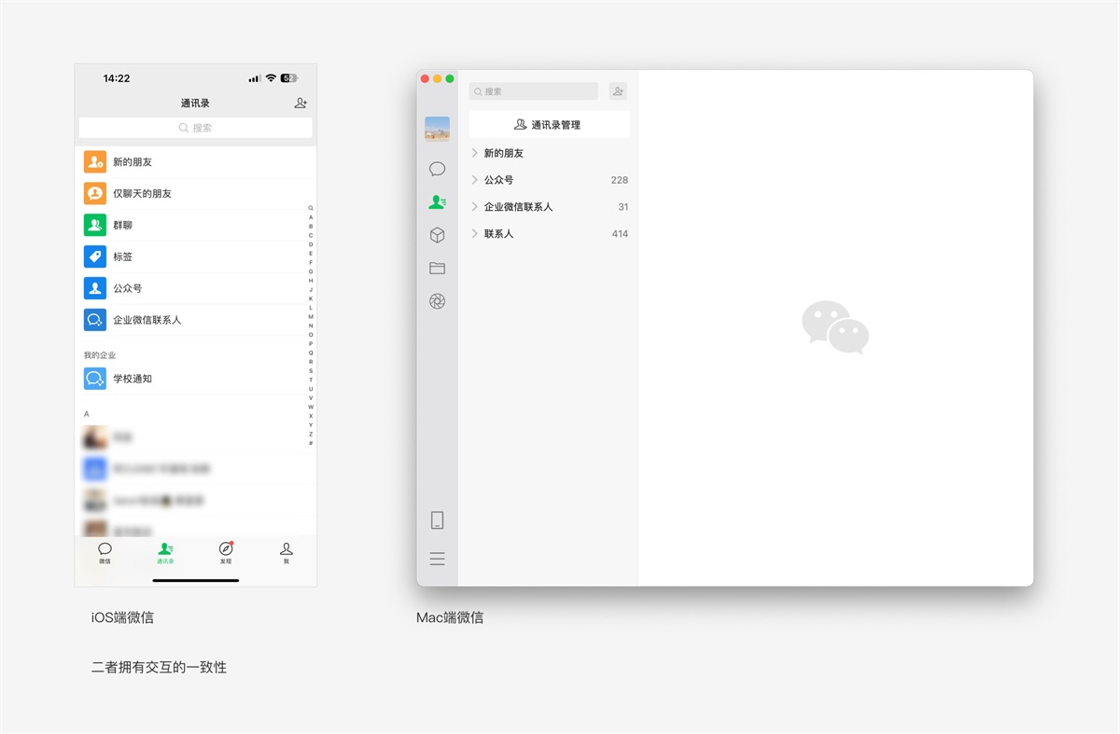Click the profile avatar in Mac sidebar
This screenshot has width=1120, height=734.
(437, 129)
